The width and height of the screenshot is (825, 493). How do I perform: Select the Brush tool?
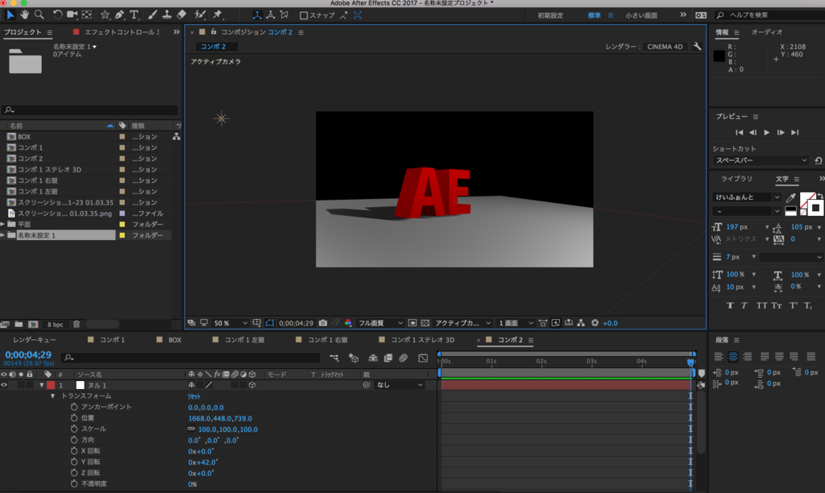click(152, 14)
